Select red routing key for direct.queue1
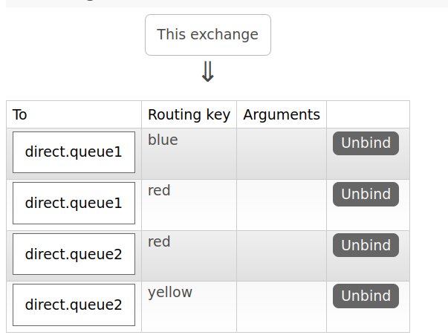 click(159, 190)
